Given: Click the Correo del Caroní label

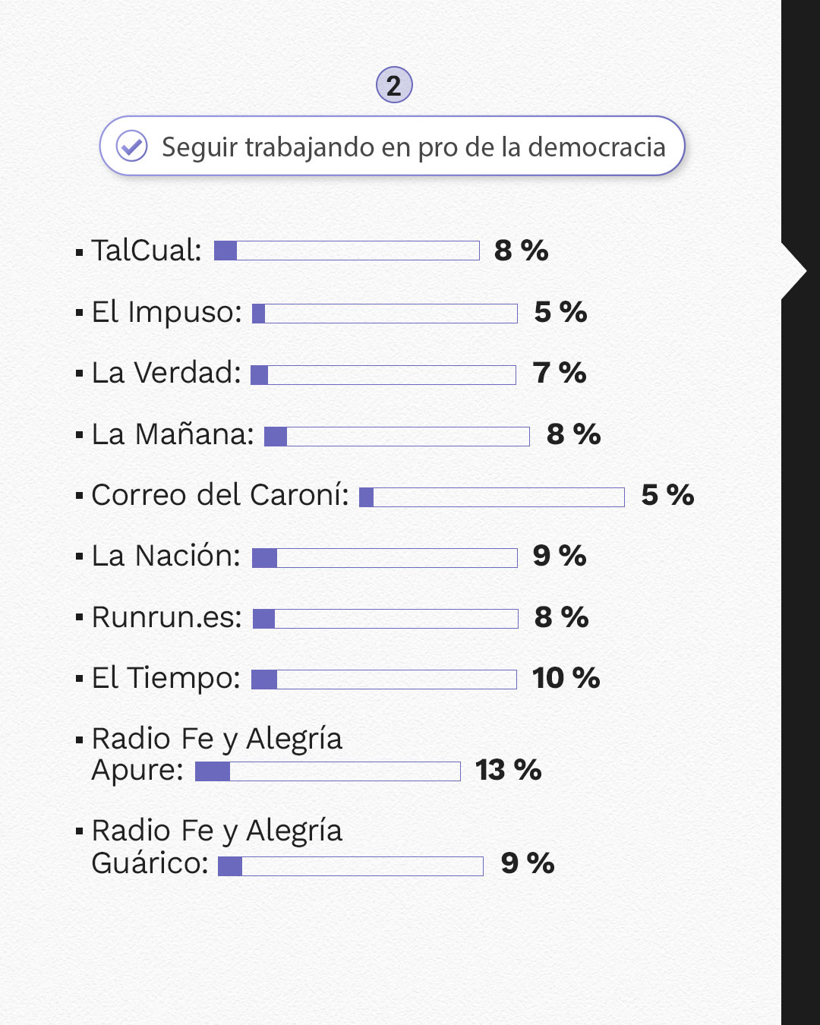Looking at the screenshot, I should tap(220, 495).
